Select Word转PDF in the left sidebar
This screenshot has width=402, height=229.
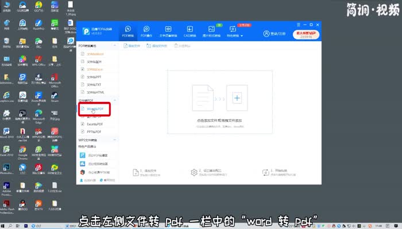(x=94, y=108)
